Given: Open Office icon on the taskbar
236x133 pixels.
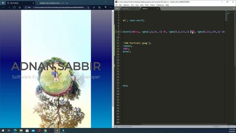Looking at the screenshot, I should (x=39, y=130).
